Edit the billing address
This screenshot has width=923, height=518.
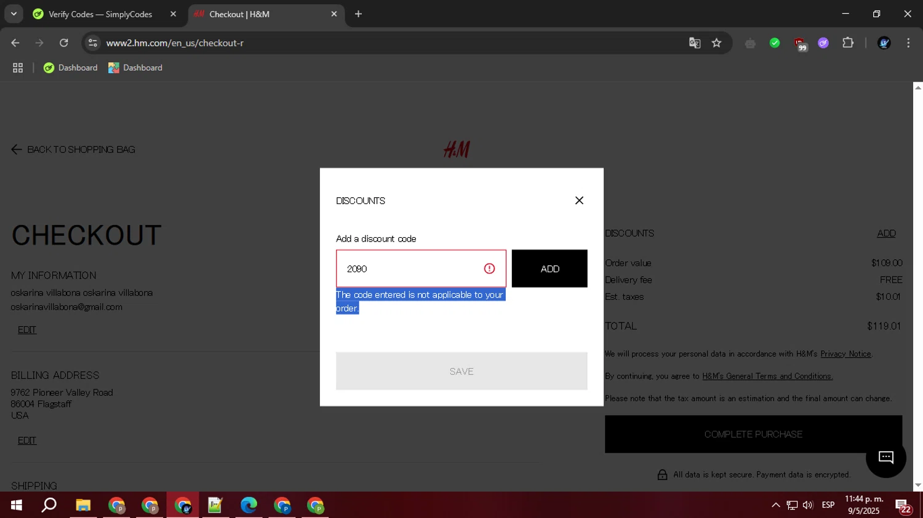coord(27,441)
